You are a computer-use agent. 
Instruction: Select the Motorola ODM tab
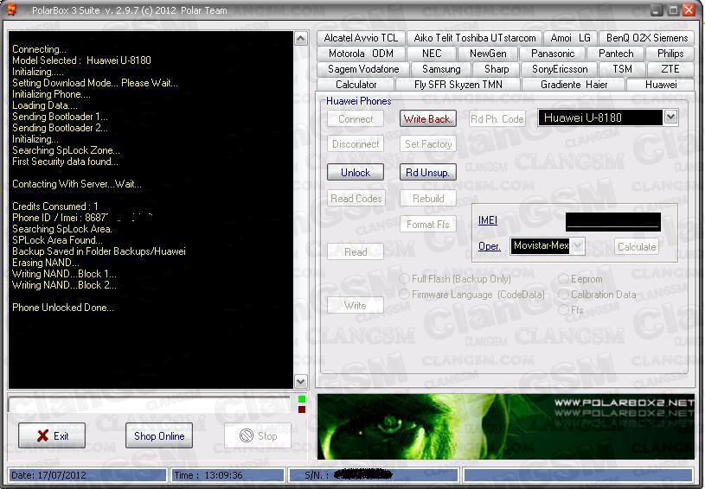pyautogui.click(x=361, y=54)
